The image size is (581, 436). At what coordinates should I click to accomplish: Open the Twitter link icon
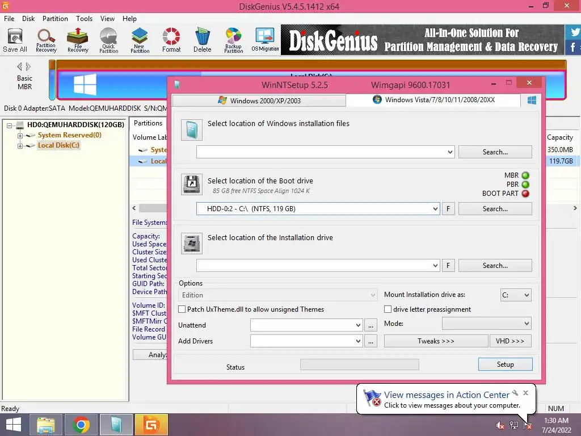(x=574, y=32)
